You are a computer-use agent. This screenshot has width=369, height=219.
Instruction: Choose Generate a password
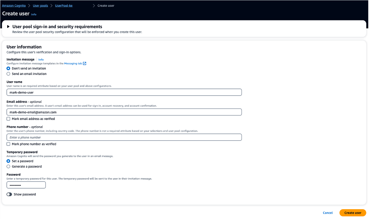(8, 166)
